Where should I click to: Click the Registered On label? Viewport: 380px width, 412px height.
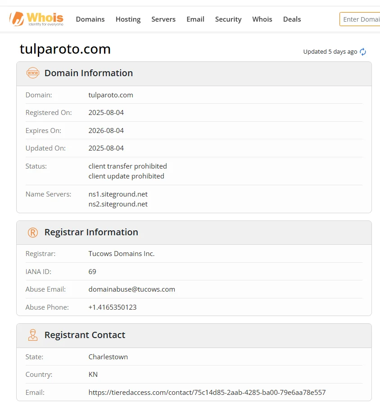pos(49,112)
